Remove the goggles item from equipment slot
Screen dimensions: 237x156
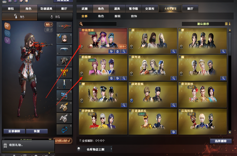[x=71, y=46]
